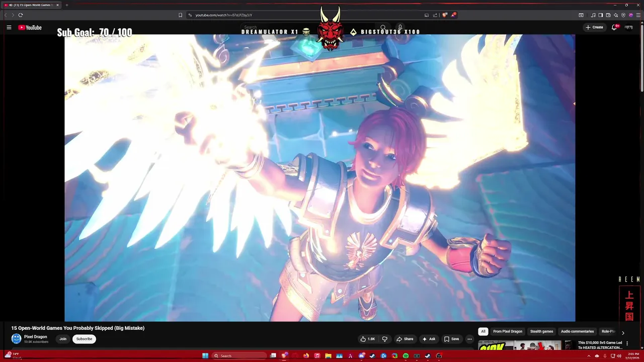Open more actions three-dot menu under video

[x=469, y=339]
